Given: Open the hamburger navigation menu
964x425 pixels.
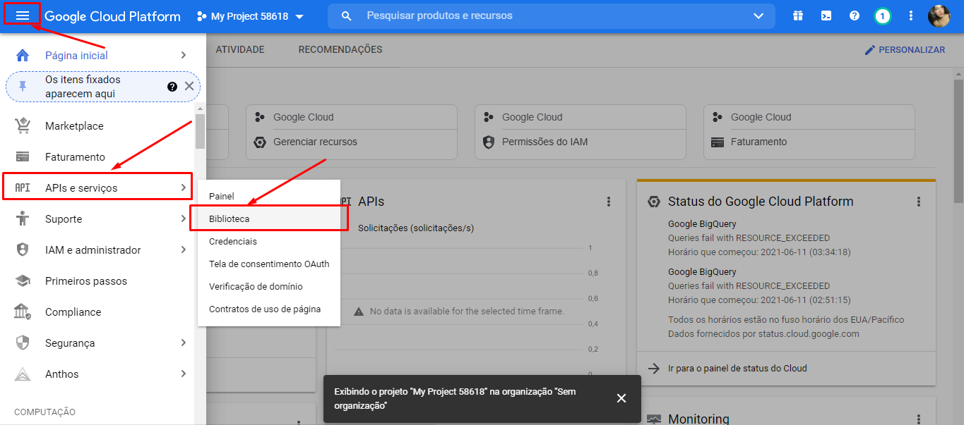Looking at the screenshot, I should (x=23, y=16).
